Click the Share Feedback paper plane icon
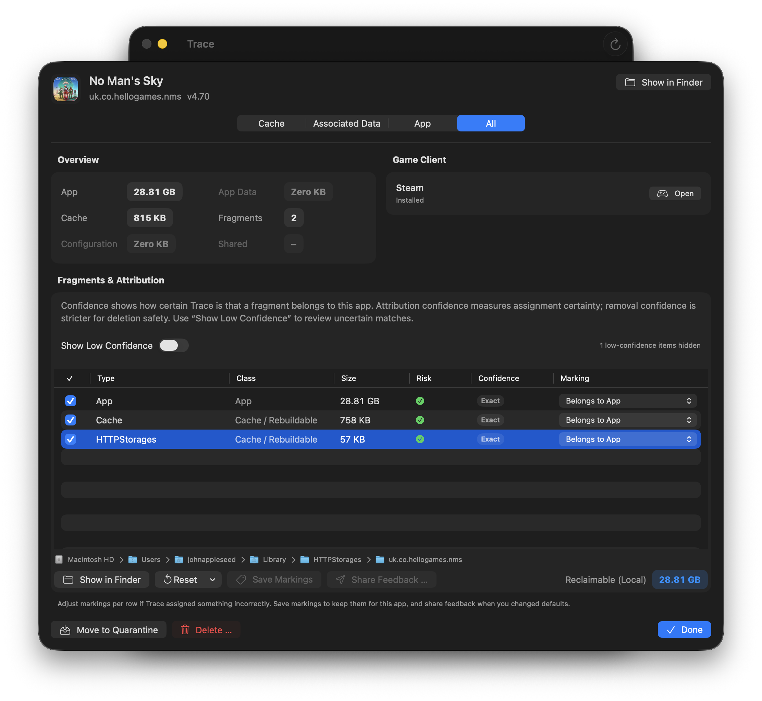The width and height of the screenshot is (762, 701). (x=340, y=579)
